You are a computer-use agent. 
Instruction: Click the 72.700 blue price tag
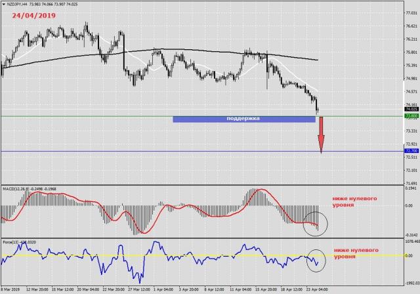411,152
